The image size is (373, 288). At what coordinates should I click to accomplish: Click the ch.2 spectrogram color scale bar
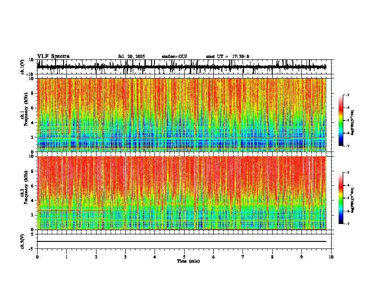click(341, 198)
